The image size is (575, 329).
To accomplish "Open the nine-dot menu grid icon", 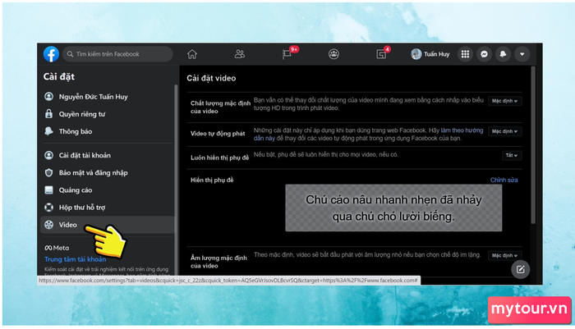I will tap(466, 54).
